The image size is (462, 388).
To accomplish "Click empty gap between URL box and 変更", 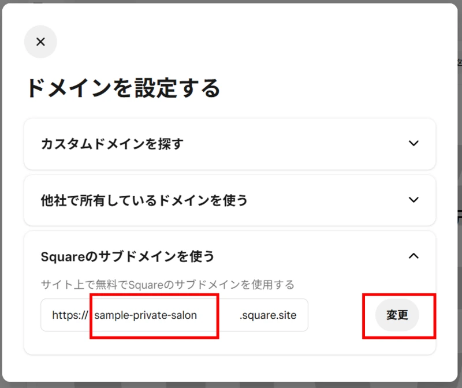I will (x=338, y=315).
